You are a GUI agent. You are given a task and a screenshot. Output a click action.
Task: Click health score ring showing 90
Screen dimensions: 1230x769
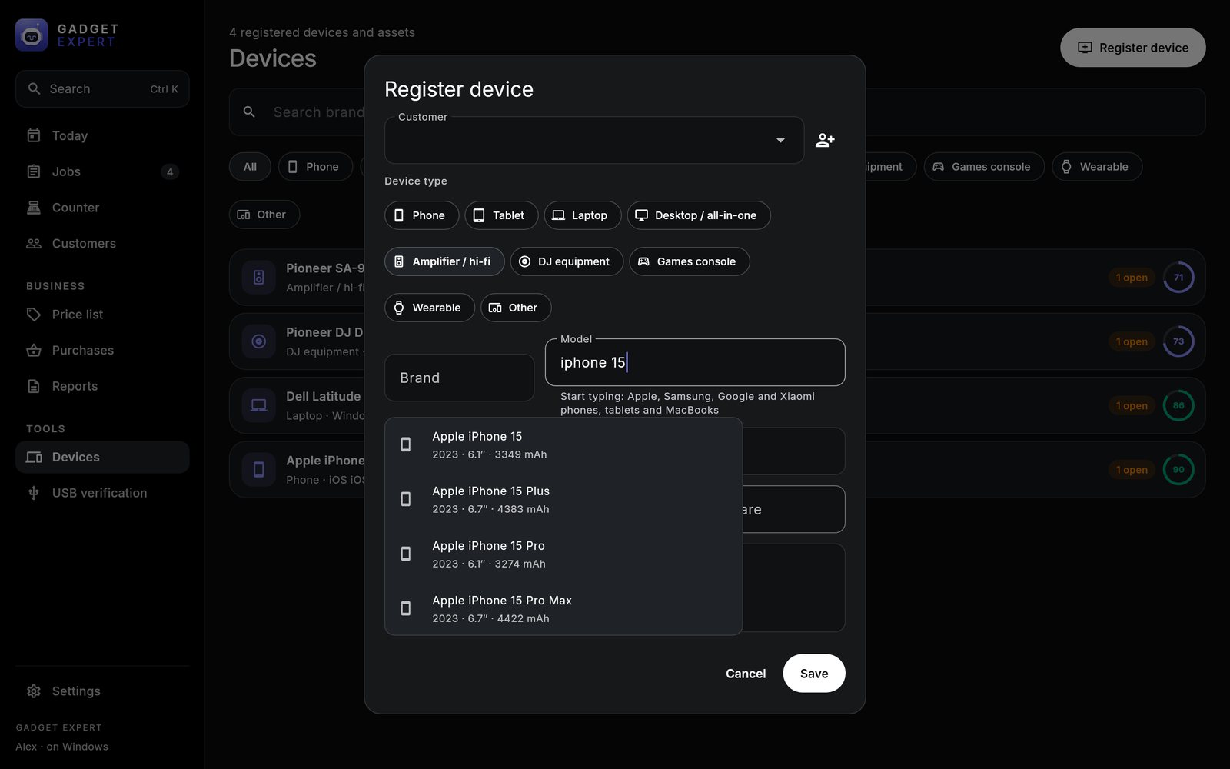[1178, 469]
